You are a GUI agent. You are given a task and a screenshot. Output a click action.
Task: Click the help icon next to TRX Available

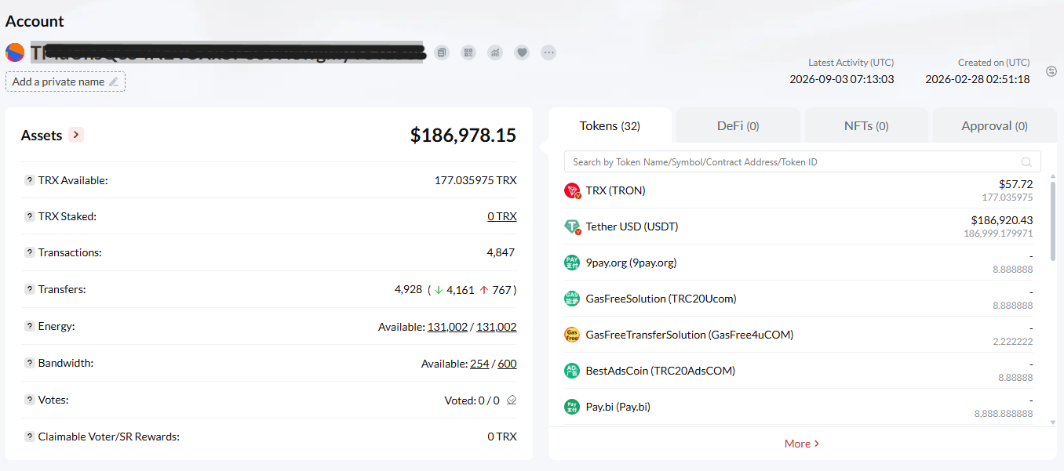point(29,180)
